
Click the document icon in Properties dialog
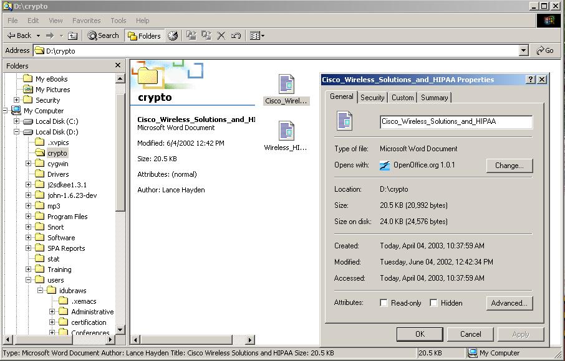(x=344, y=121)
